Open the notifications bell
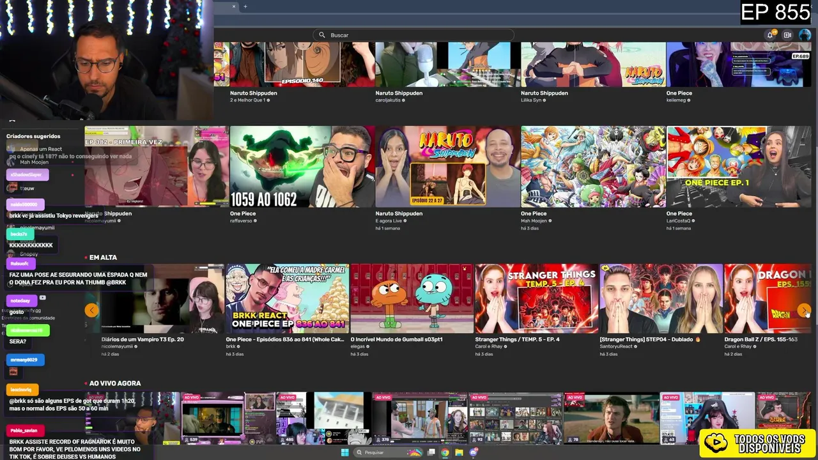Image resolution: width=818 pixels, height=460 pixels. [x=770, y=35]
